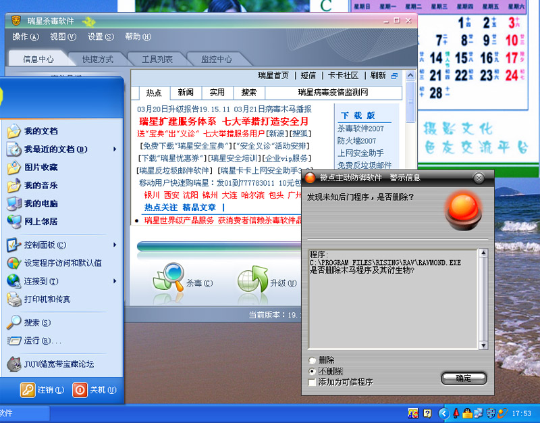This screenshot has width=540, height=423.
Task: Select the 不删除 radio button
Action: (x=312, y=371)
